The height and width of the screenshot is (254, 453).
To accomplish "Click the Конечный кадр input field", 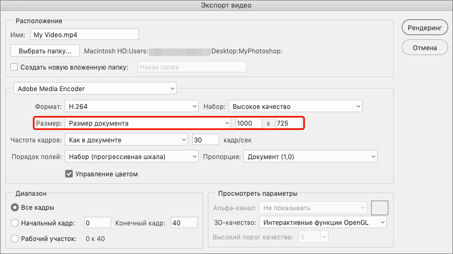I will (x=185, y=223).
